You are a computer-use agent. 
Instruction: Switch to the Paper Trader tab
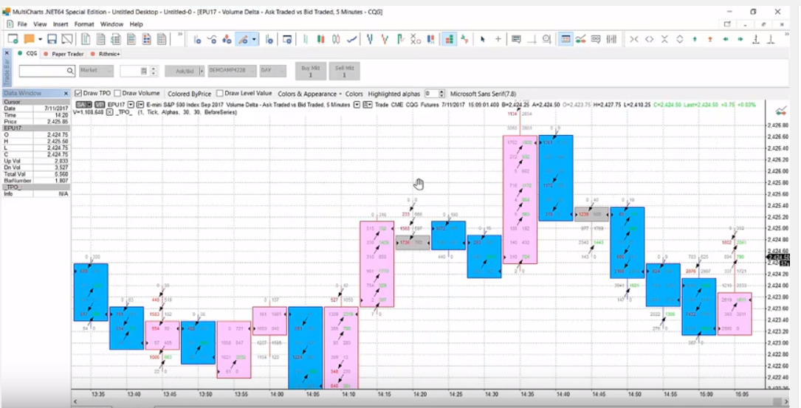pos(66,54)
